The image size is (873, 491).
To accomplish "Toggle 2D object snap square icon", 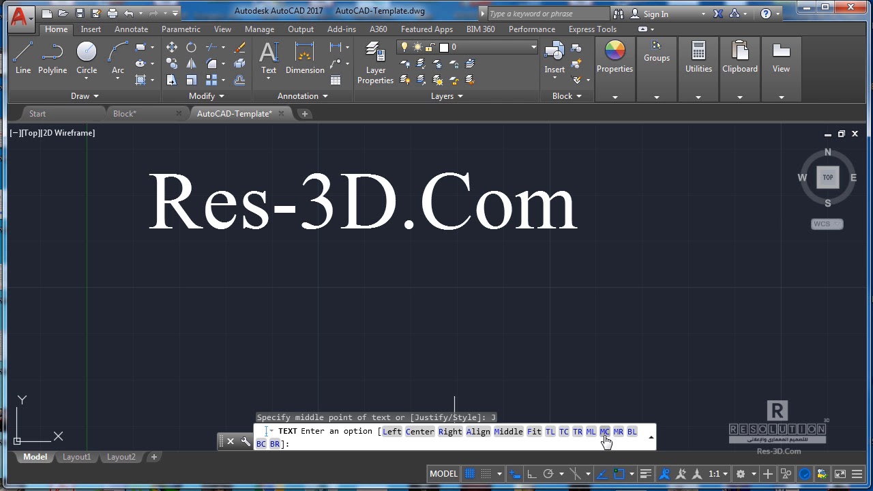I will pyautogui.click(x=619, y=474).
